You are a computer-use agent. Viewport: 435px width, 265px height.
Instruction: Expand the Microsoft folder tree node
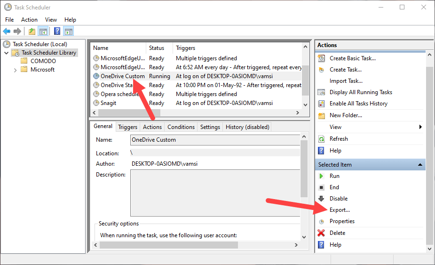pos(15,70)
